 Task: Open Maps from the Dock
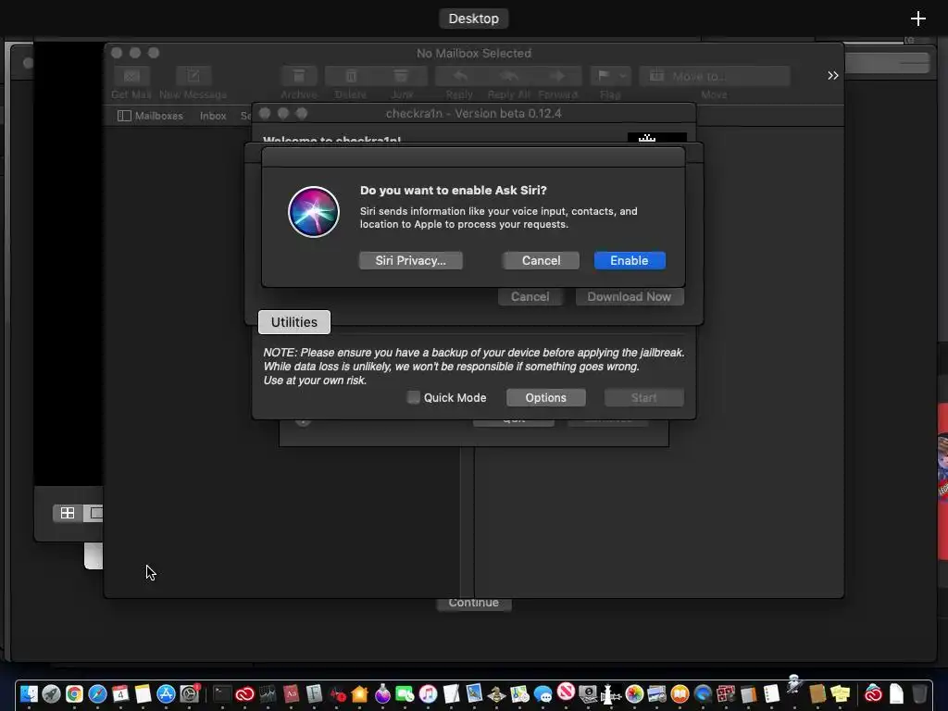pos(520,693)
